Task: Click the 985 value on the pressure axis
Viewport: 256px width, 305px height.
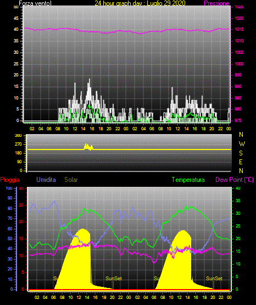Action: [238, 98]
